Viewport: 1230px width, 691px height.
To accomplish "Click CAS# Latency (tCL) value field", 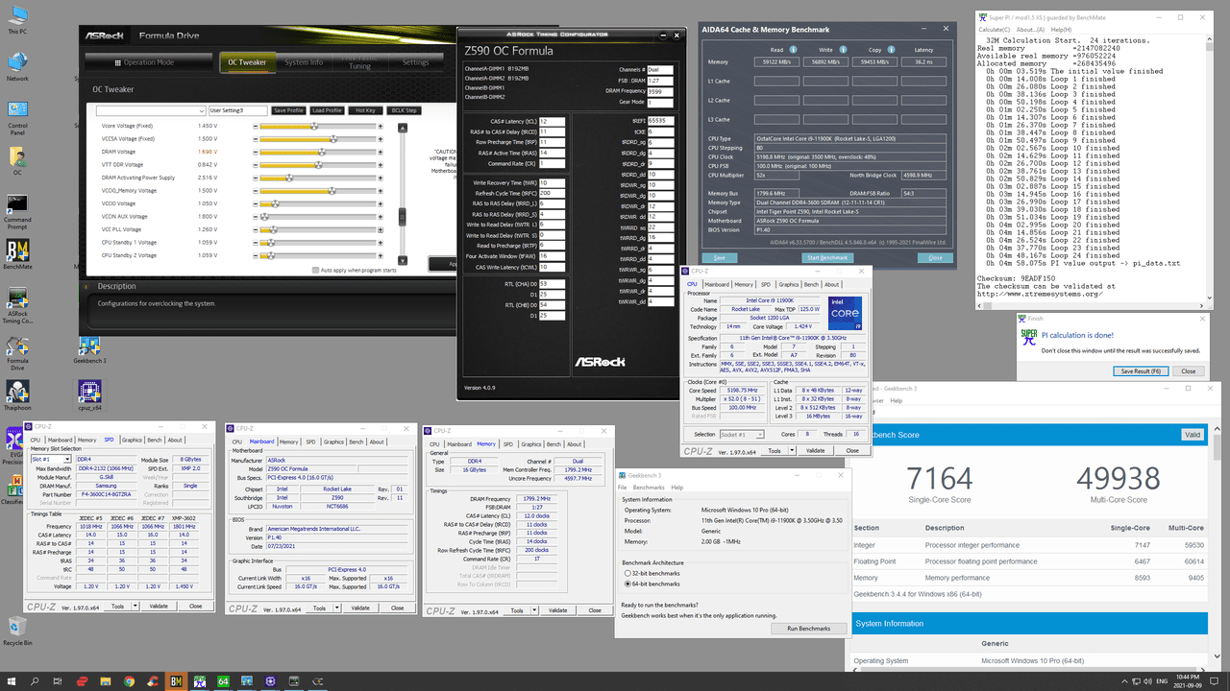I will pos(552,122).
